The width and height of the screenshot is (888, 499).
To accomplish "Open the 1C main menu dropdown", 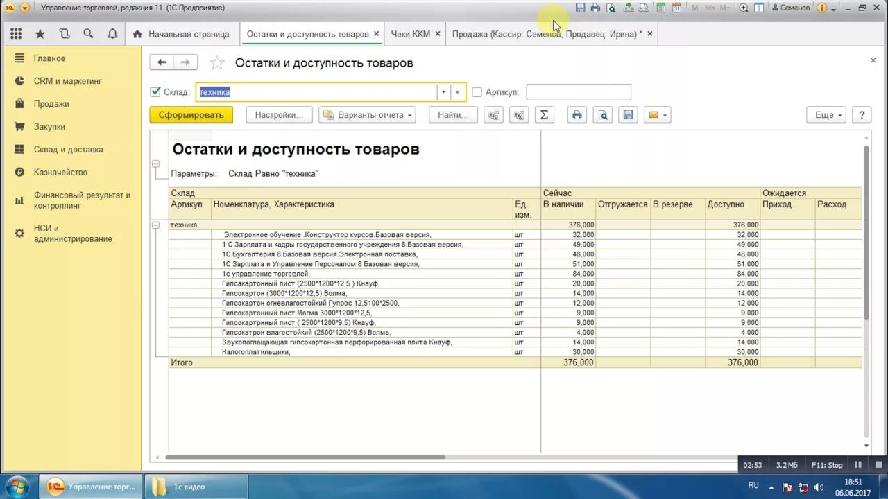I will point(25,8).
